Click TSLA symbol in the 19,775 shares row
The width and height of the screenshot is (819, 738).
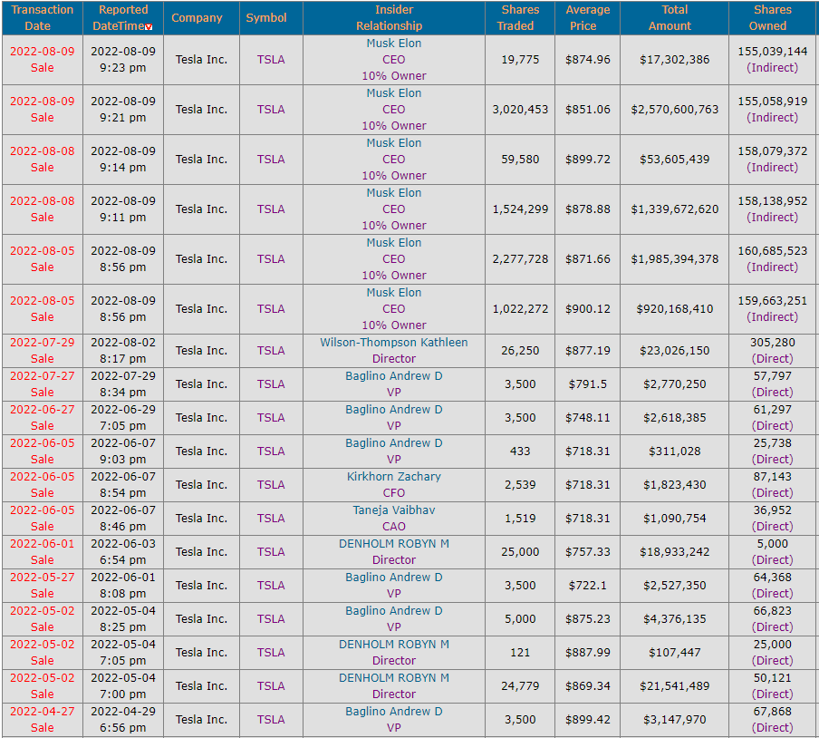pyautogui.click(x=271, y=60)
